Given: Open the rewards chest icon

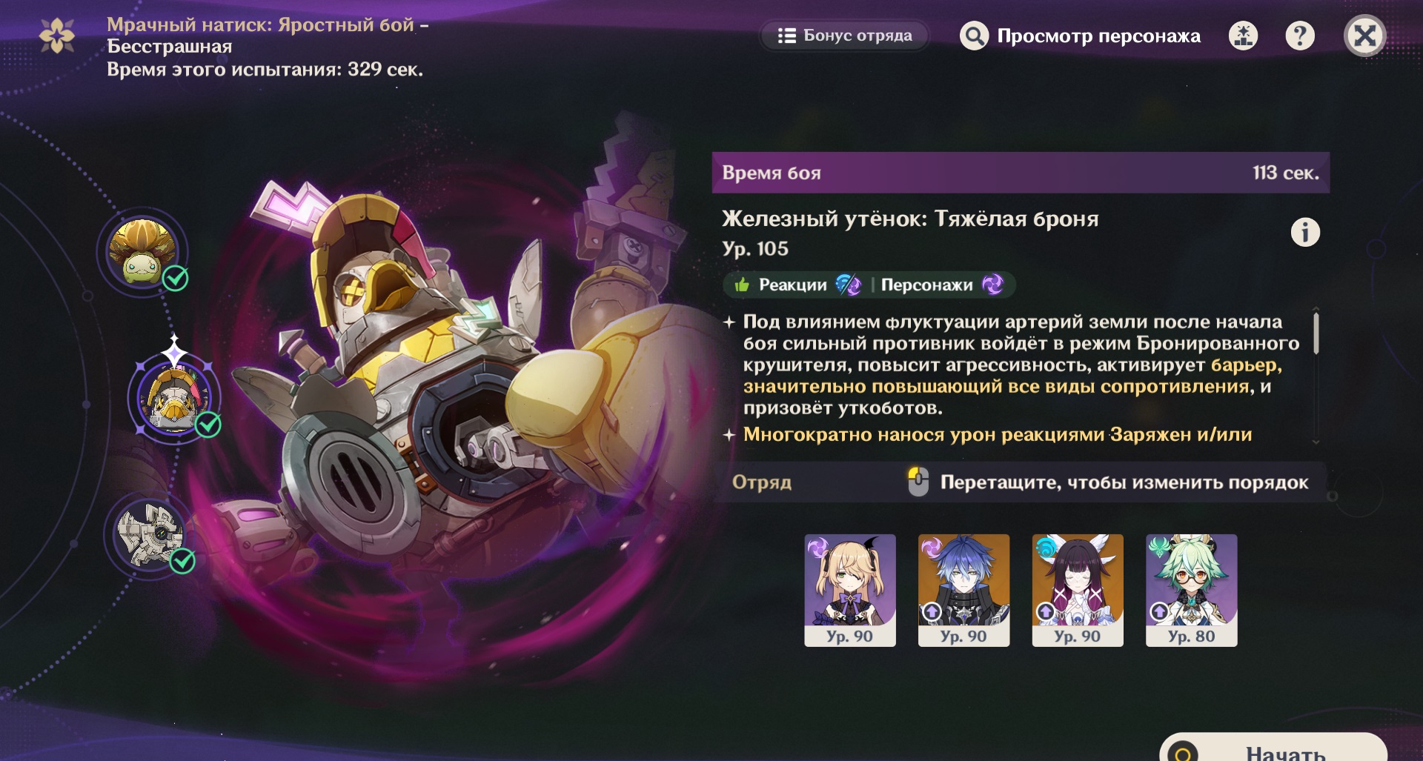Looking at the screenshot, I should coord(1243,36).
